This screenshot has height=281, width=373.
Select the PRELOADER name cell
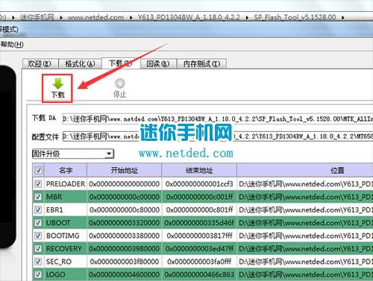[x=66, y=183]
